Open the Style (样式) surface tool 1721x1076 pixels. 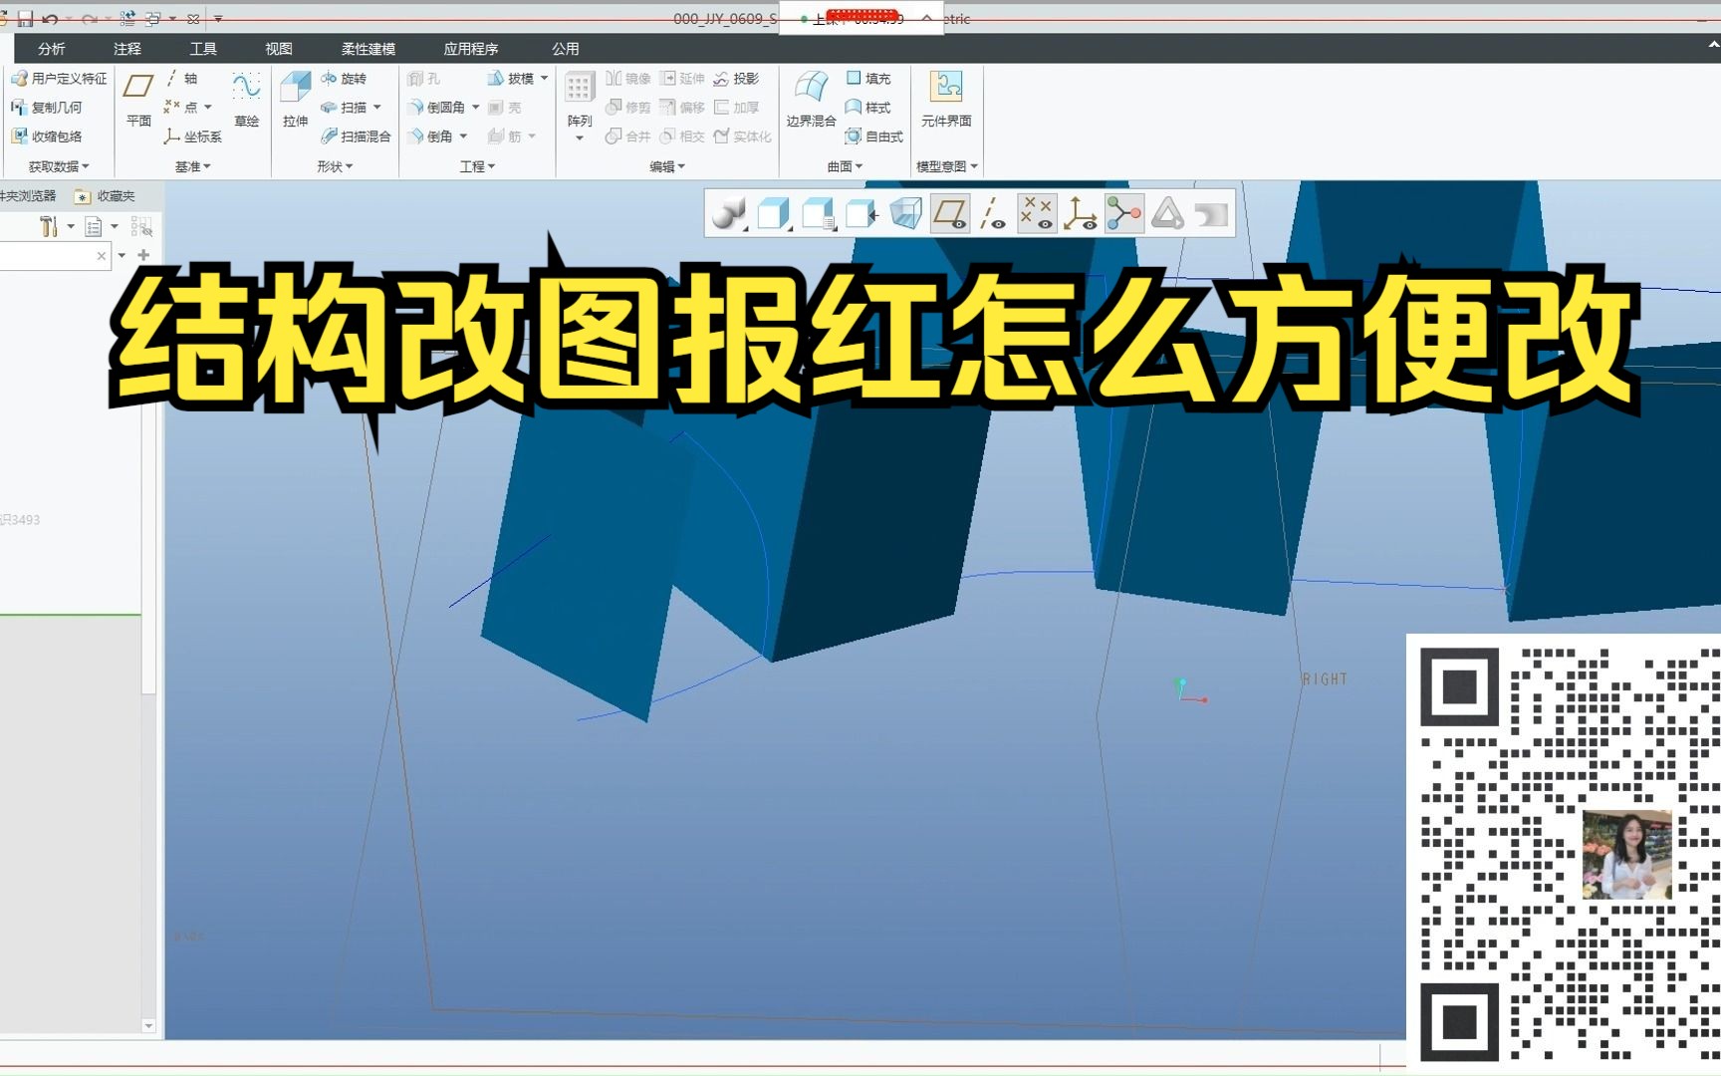(x=868, y=107)
